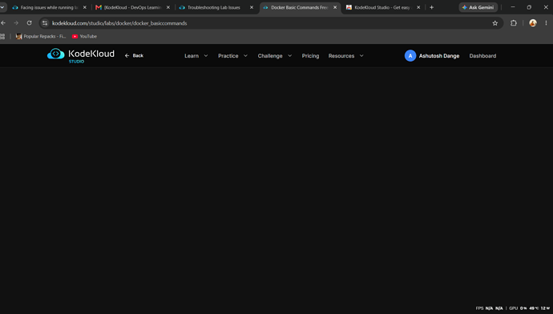Minimize the browser window
This screenshot has height=314, width=553.
pyautogui.click(x=513, y=7)
